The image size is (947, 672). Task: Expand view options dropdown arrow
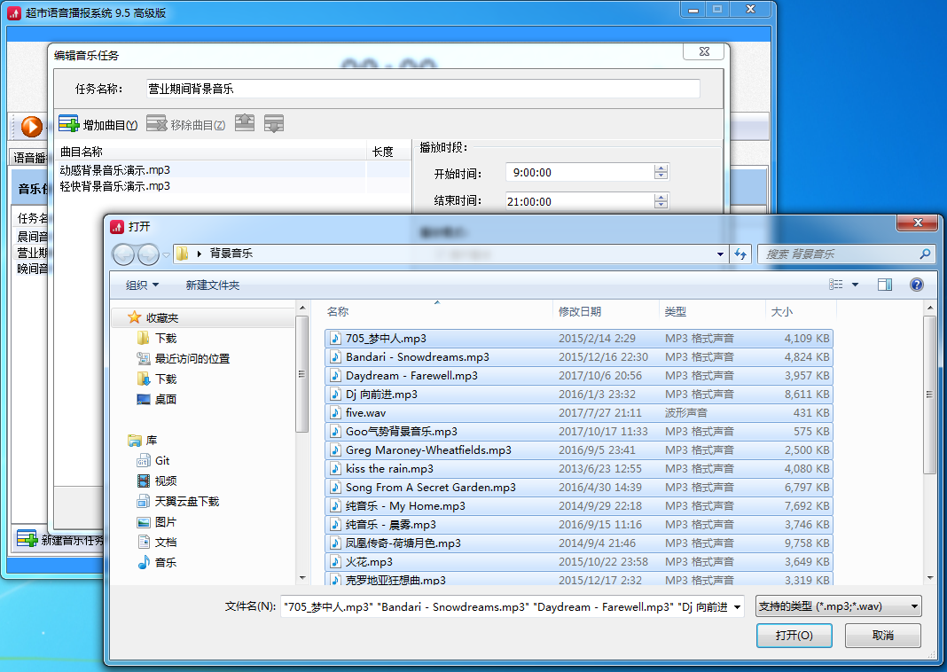[855, 285]
